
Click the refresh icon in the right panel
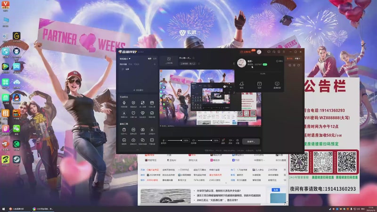(x=299, y=65)
